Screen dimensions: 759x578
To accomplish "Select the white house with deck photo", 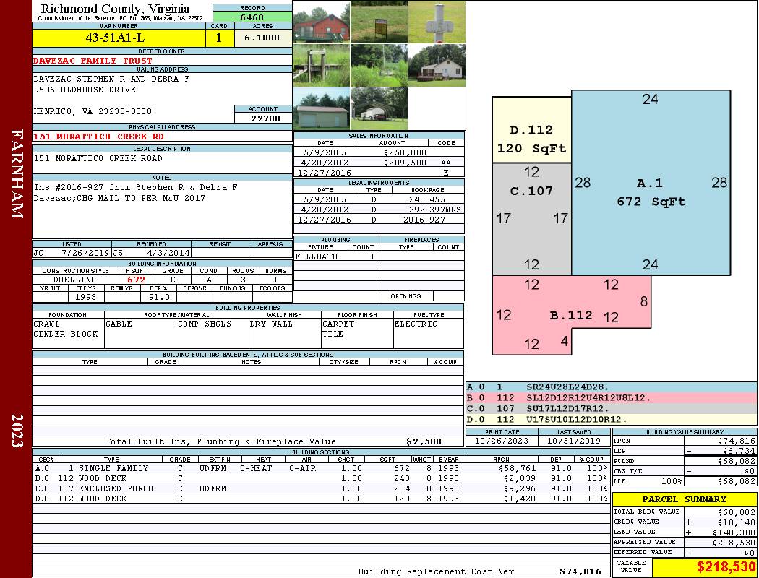I will point(437,65).
